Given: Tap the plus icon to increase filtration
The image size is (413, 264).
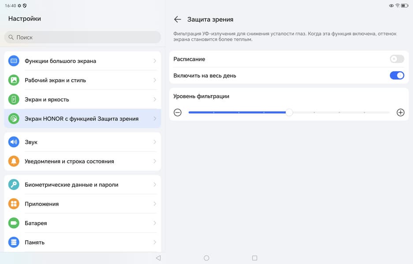Looking at the screenshot, I should tap(400, 113).
